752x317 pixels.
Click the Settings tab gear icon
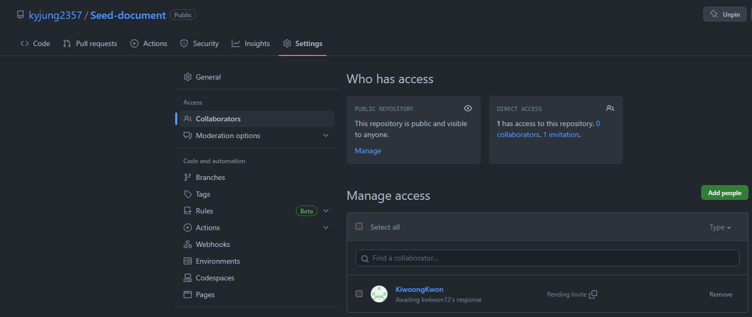287,43
